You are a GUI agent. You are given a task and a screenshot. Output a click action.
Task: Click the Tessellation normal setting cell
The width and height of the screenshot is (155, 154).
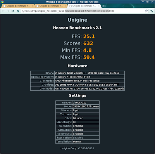86,142
